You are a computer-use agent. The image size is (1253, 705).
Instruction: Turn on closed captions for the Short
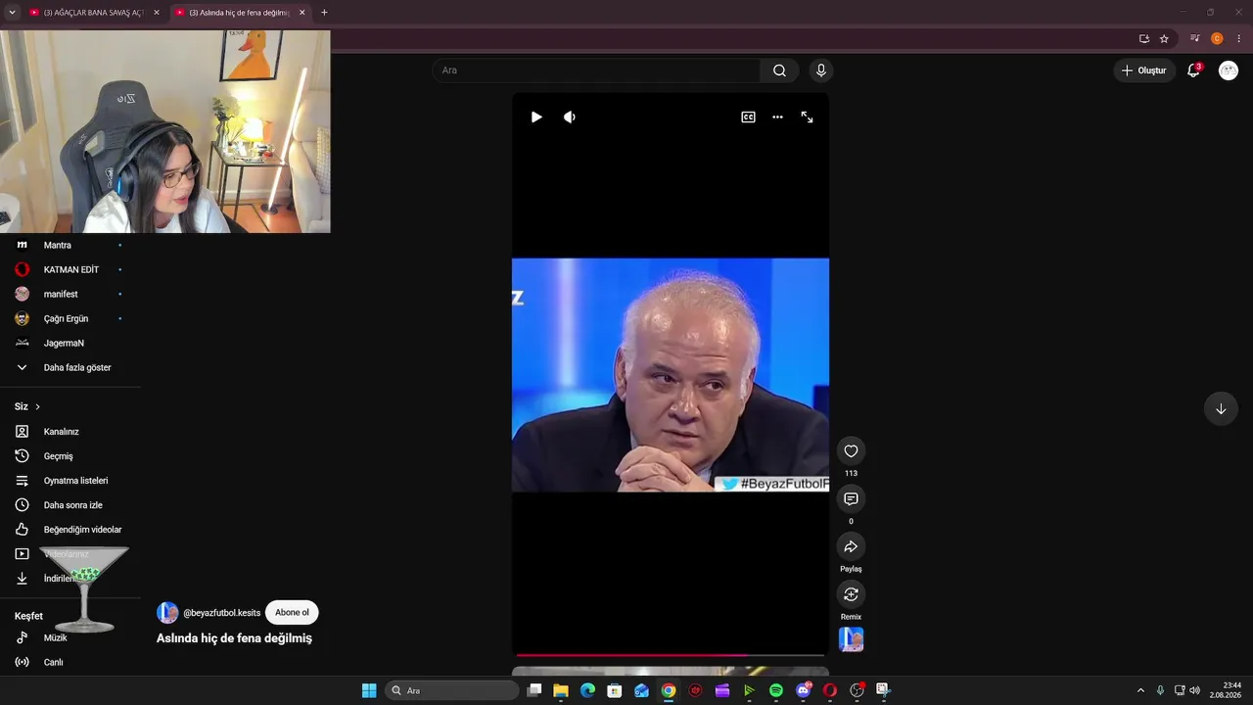coord(748,117)
